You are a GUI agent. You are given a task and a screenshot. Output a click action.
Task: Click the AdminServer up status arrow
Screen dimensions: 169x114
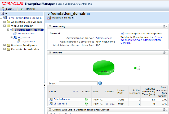[86, 100]
